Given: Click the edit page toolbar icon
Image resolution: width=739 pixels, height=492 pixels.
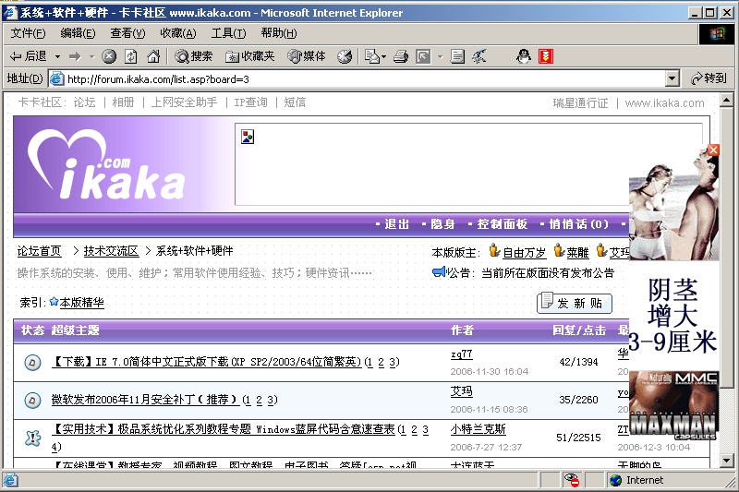Looking at the screenshot, I should click(x=423, y=57).
